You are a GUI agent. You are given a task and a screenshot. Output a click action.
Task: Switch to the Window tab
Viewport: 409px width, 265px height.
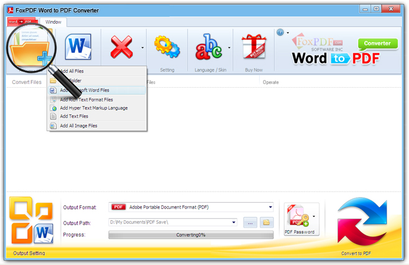pos(53,22)
